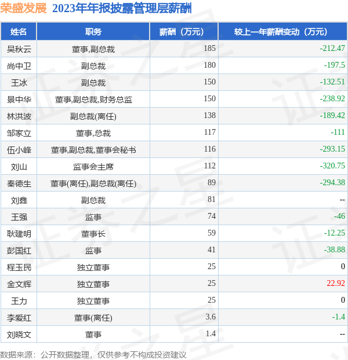
Task: Click the change value -111
Action: tap(338, 132)
